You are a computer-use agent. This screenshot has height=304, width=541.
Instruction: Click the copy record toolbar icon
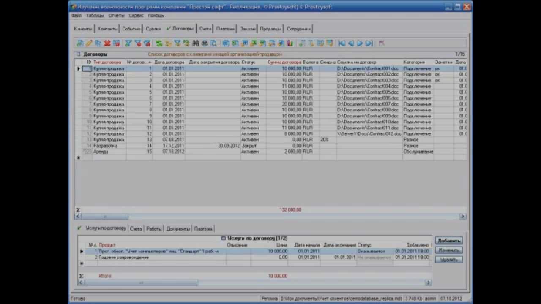click(x=98, y=43)
